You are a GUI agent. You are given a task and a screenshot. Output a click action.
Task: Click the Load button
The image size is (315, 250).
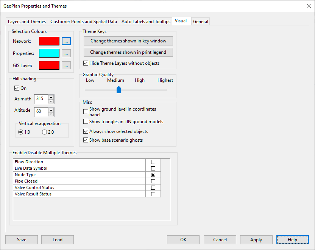pyautogui.click(x=58, y=240)
